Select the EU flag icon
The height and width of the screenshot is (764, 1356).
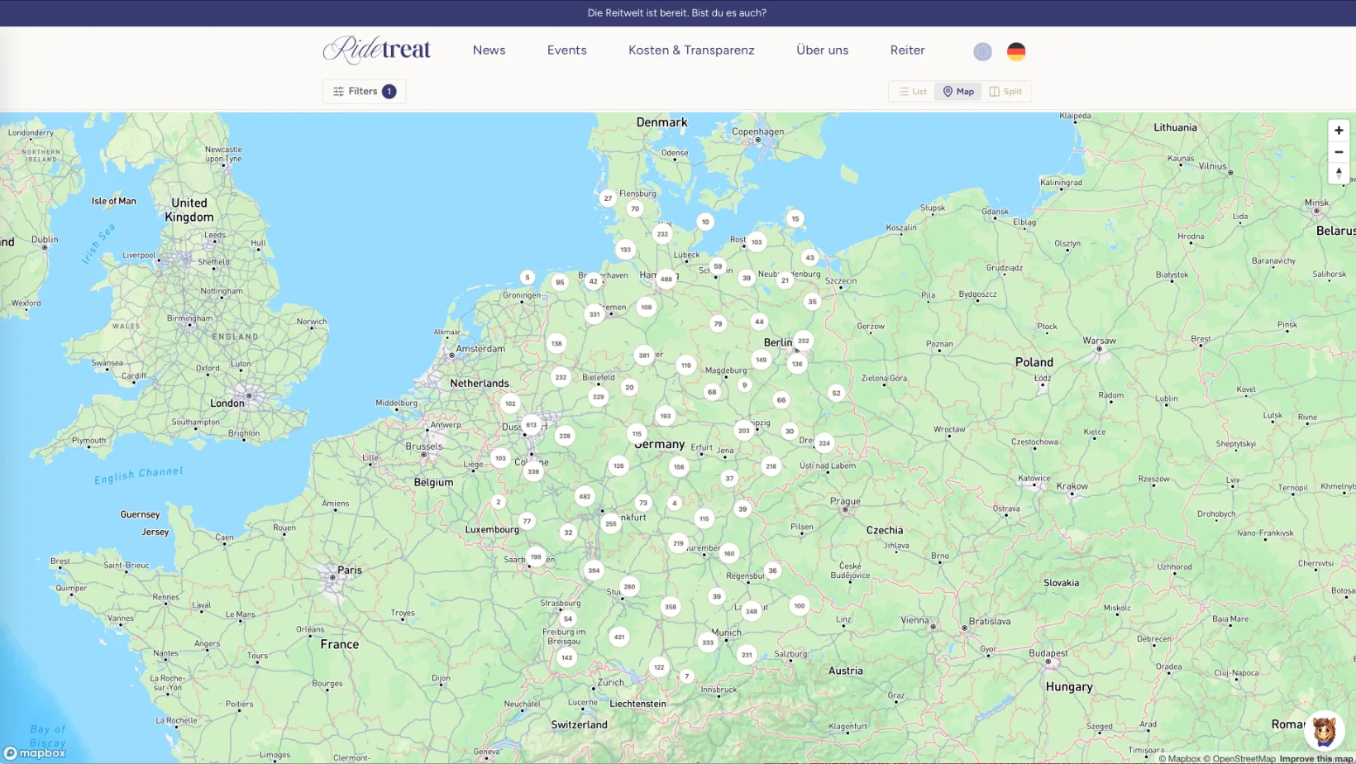(x=982, y=51)
